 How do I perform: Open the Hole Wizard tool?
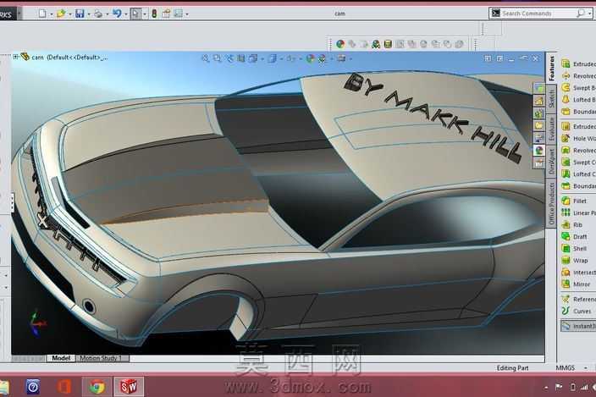click(x=578, y=138)
